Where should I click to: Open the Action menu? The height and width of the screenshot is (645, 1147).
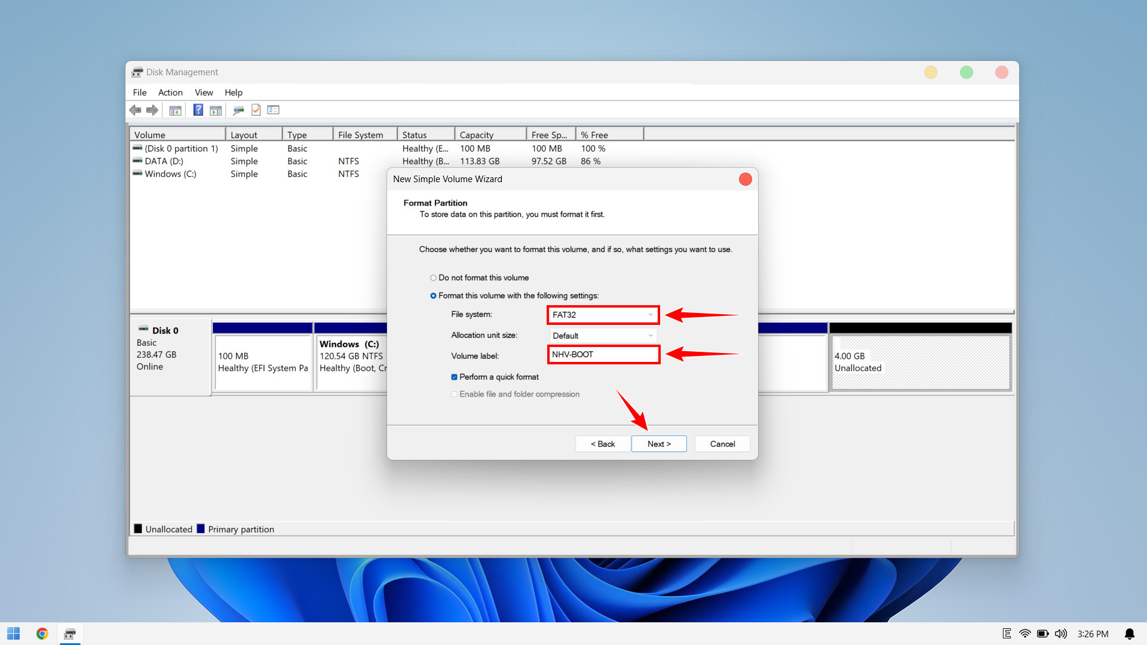tap(170, 93)
